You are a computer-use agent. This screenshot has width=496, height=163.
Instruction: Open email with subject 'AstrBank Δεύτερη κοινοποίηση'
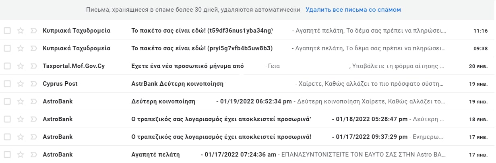pos(177,84)
